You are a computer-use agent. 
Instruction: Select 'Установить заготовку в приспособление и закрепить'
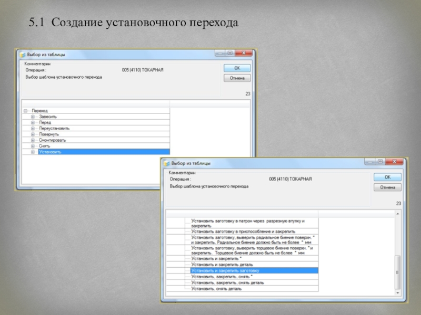click(x=243, y=231)
